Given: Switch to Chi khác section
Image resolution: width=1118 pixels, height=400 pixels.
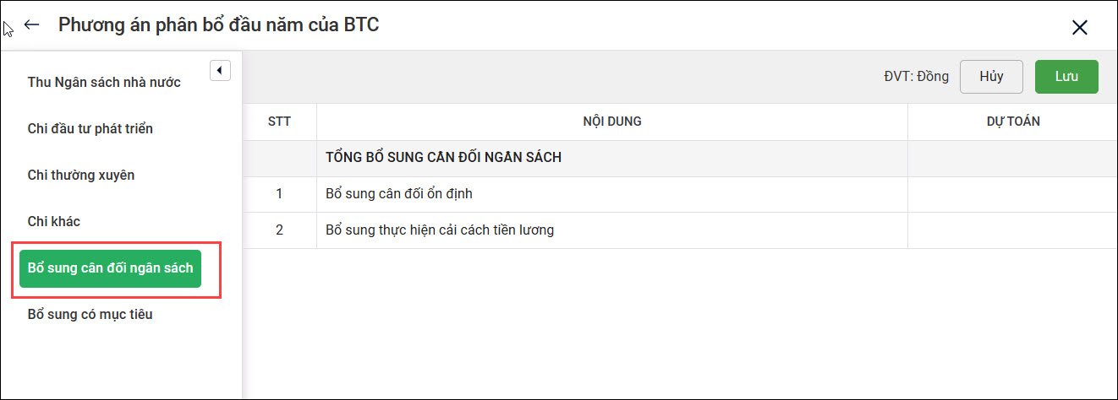Looking at the screenshot, I should coord(54,221).
